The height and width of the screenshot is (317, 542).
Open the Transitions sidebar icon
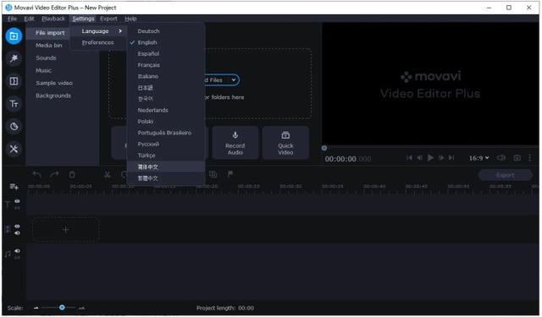click(x=14, y=81)
